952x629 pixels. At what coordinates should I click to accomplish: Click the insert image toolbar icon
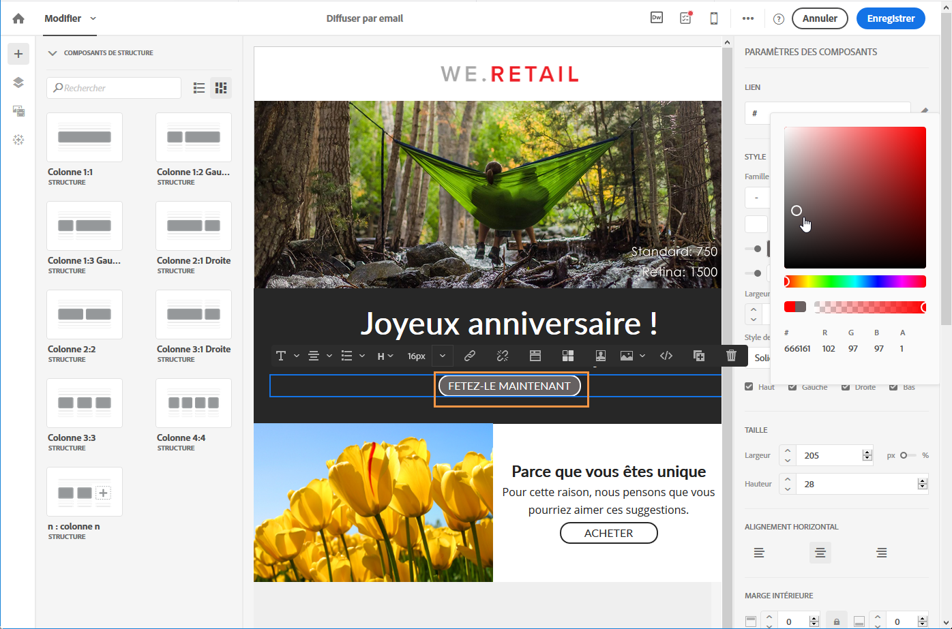626,356
